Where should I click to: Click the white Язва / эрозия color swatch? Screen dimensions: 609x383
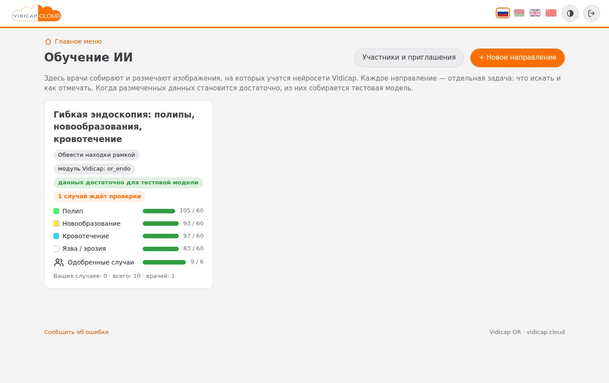coord(56,249)
